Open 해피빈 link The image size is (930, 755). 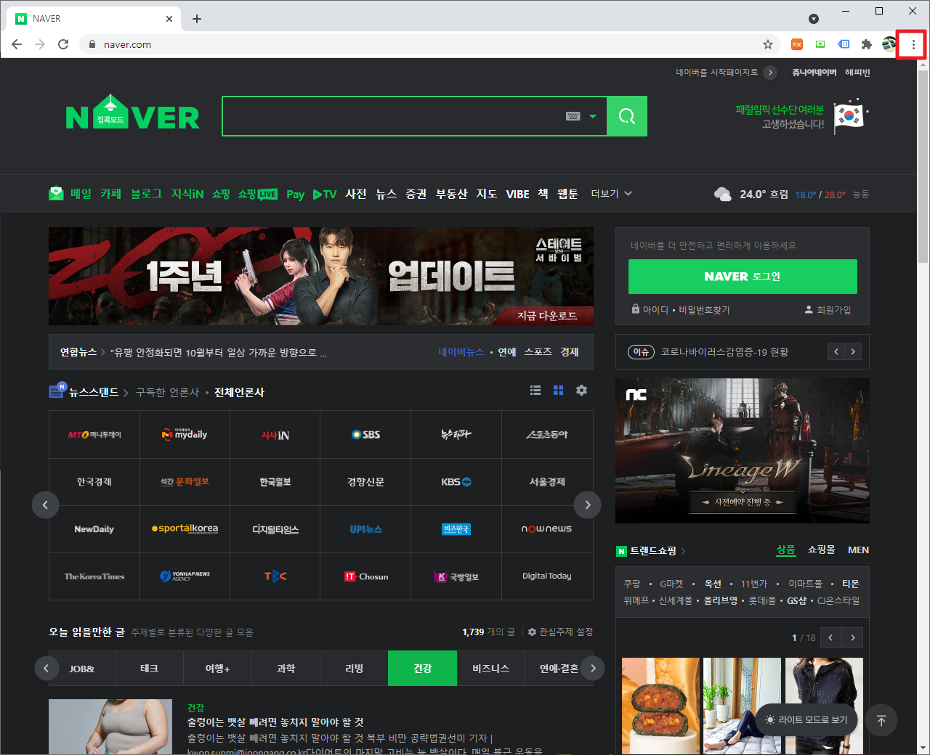pos(857,73)
